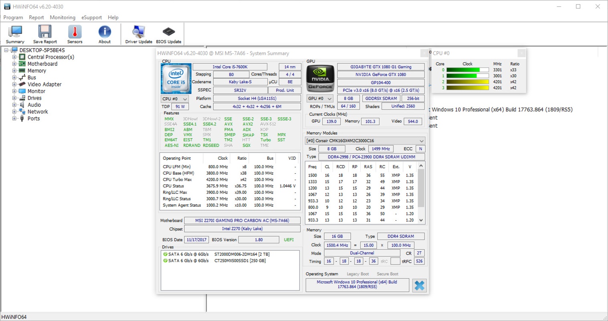608x321 pixels.
Task: Click the 1333 frequency row in timings table
Action: click(362, 182)
